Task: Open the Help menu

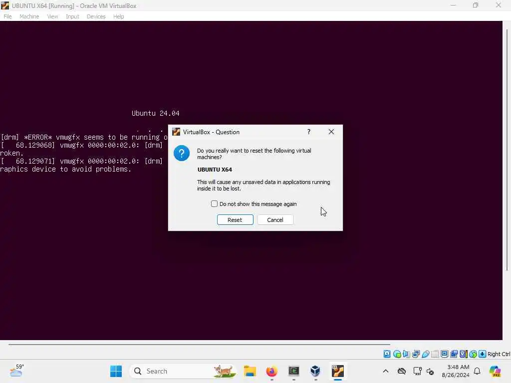Action: coord(118,16)
